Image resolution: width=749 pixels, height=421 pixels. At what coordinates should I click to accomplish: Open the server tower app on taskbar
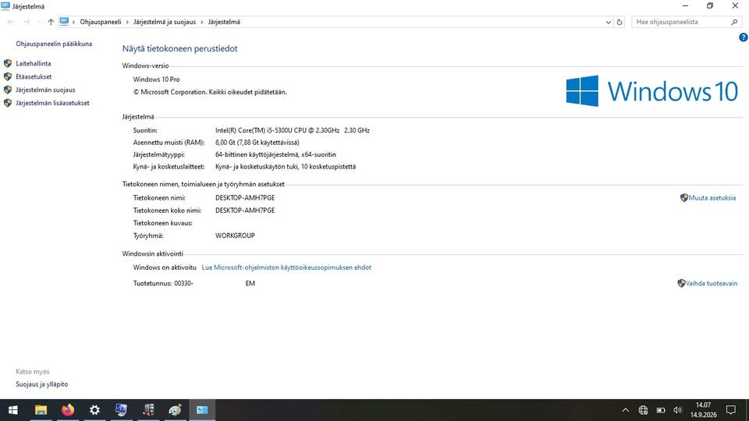click(148, 410)
